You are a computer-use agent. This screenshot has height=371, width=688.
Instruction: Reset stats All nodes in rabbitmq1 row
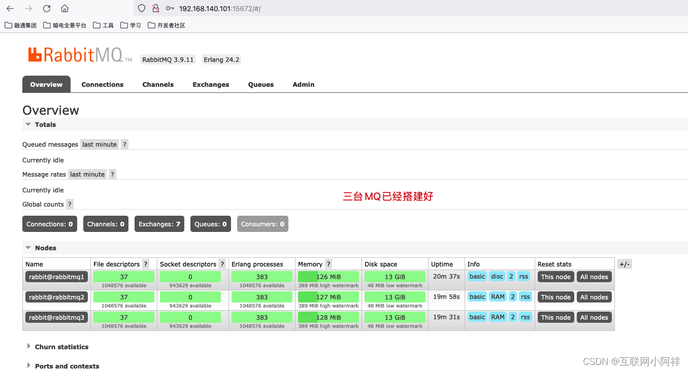click(x=594, y=277)
